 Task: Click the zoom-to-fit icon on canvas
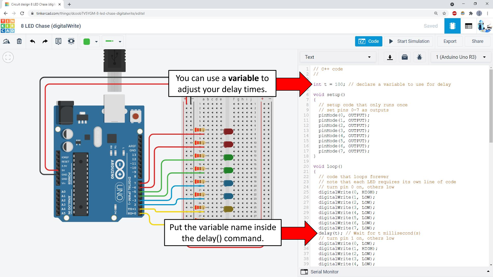coord(8,57)
